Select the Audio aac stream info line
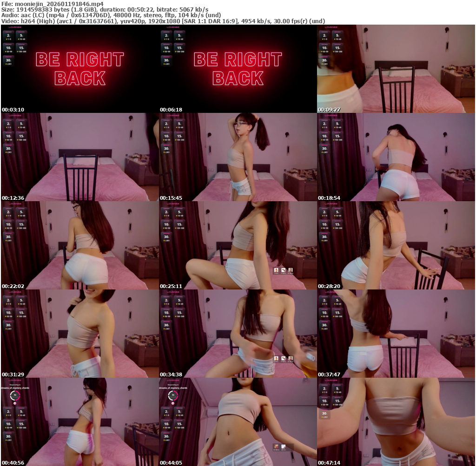 [x=111, y=15]
